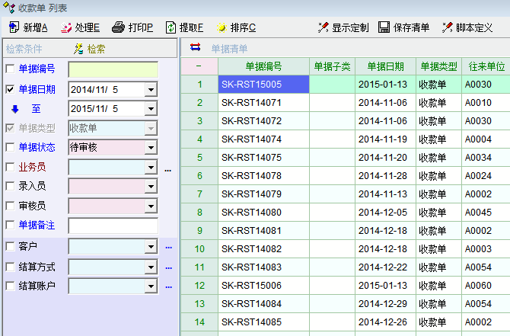The width and height of the screenshot is (510, 336).
Task: Click the 保存清单 floppy disk icon
Action: click(384, 27)
